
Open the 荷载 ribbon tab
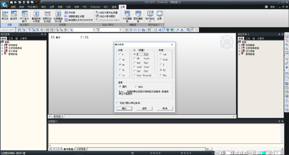tap(60, 6)
